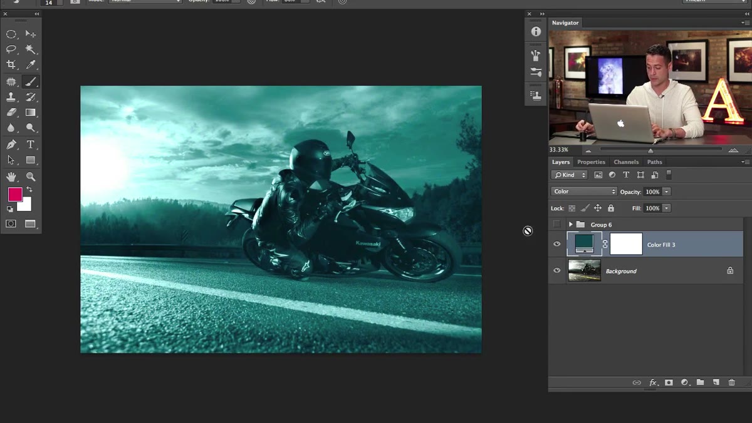The width and height of the screenshot is (752, 423).
Task: Select the Rectangle shape tool
Action: pyautogui.click(x=30, y=160)
